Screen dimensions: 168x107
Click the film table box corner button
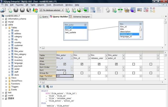141,24
